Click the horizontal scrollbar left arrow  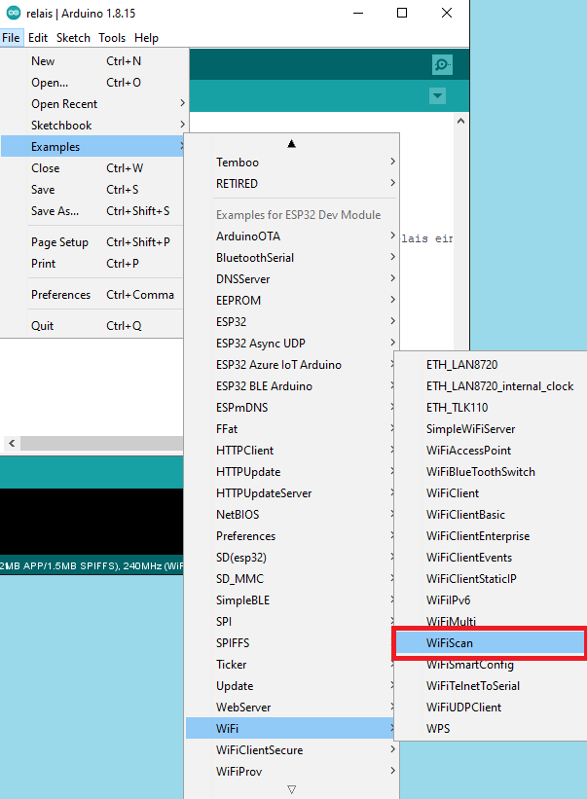point(13,444)
